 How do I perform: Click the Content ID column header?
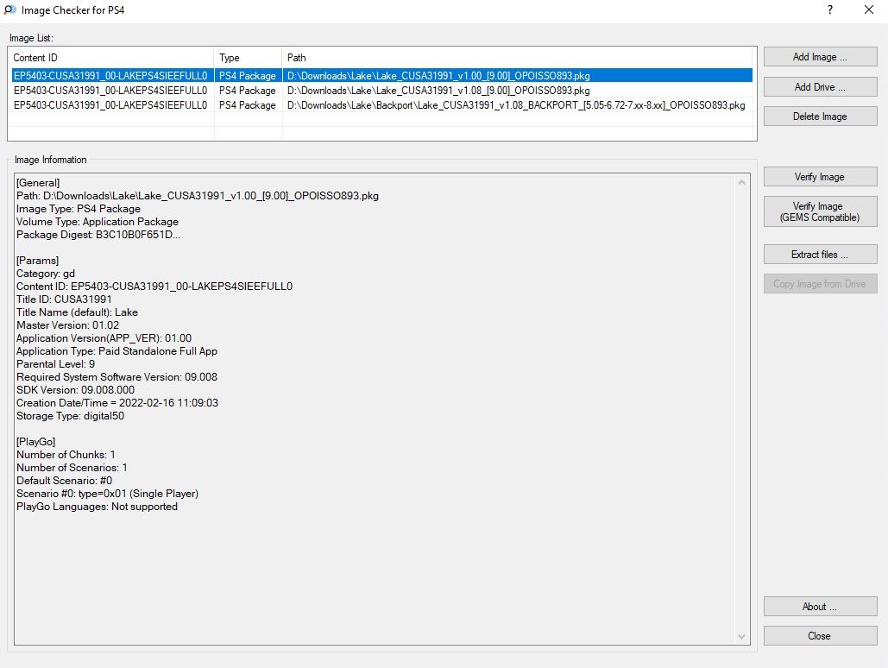(111, 58)
